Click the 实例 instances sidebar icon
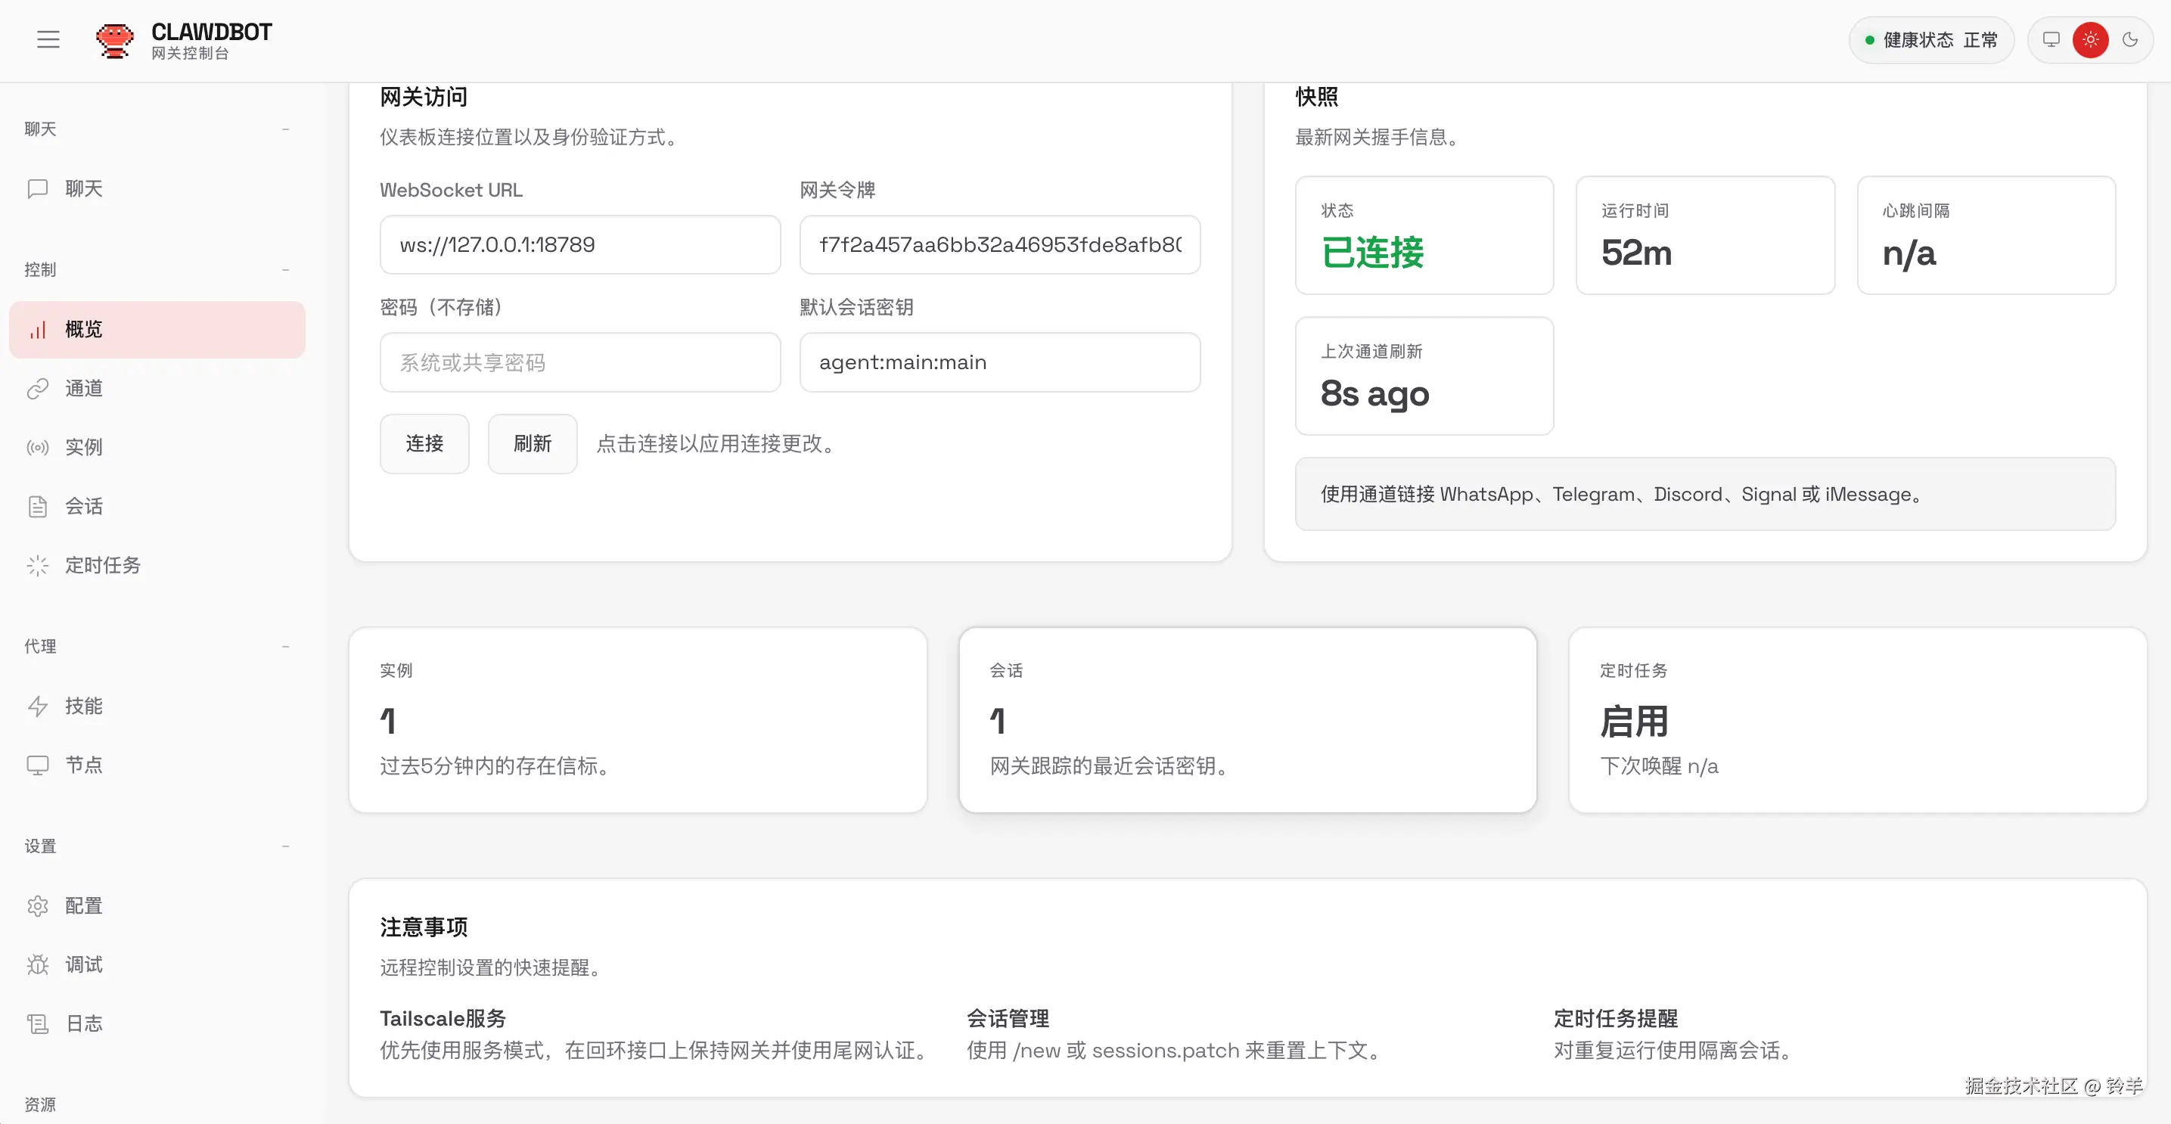Viewport: 2171px width, 1124px height. pyautogui.click(x=37, y=448)
